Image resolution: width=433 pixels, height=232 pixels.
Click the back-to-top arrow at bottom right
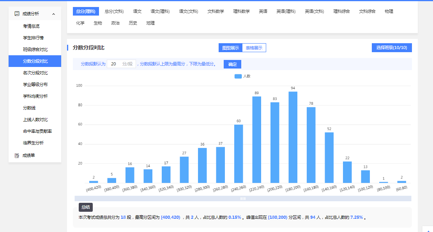(x=428, y=229)
